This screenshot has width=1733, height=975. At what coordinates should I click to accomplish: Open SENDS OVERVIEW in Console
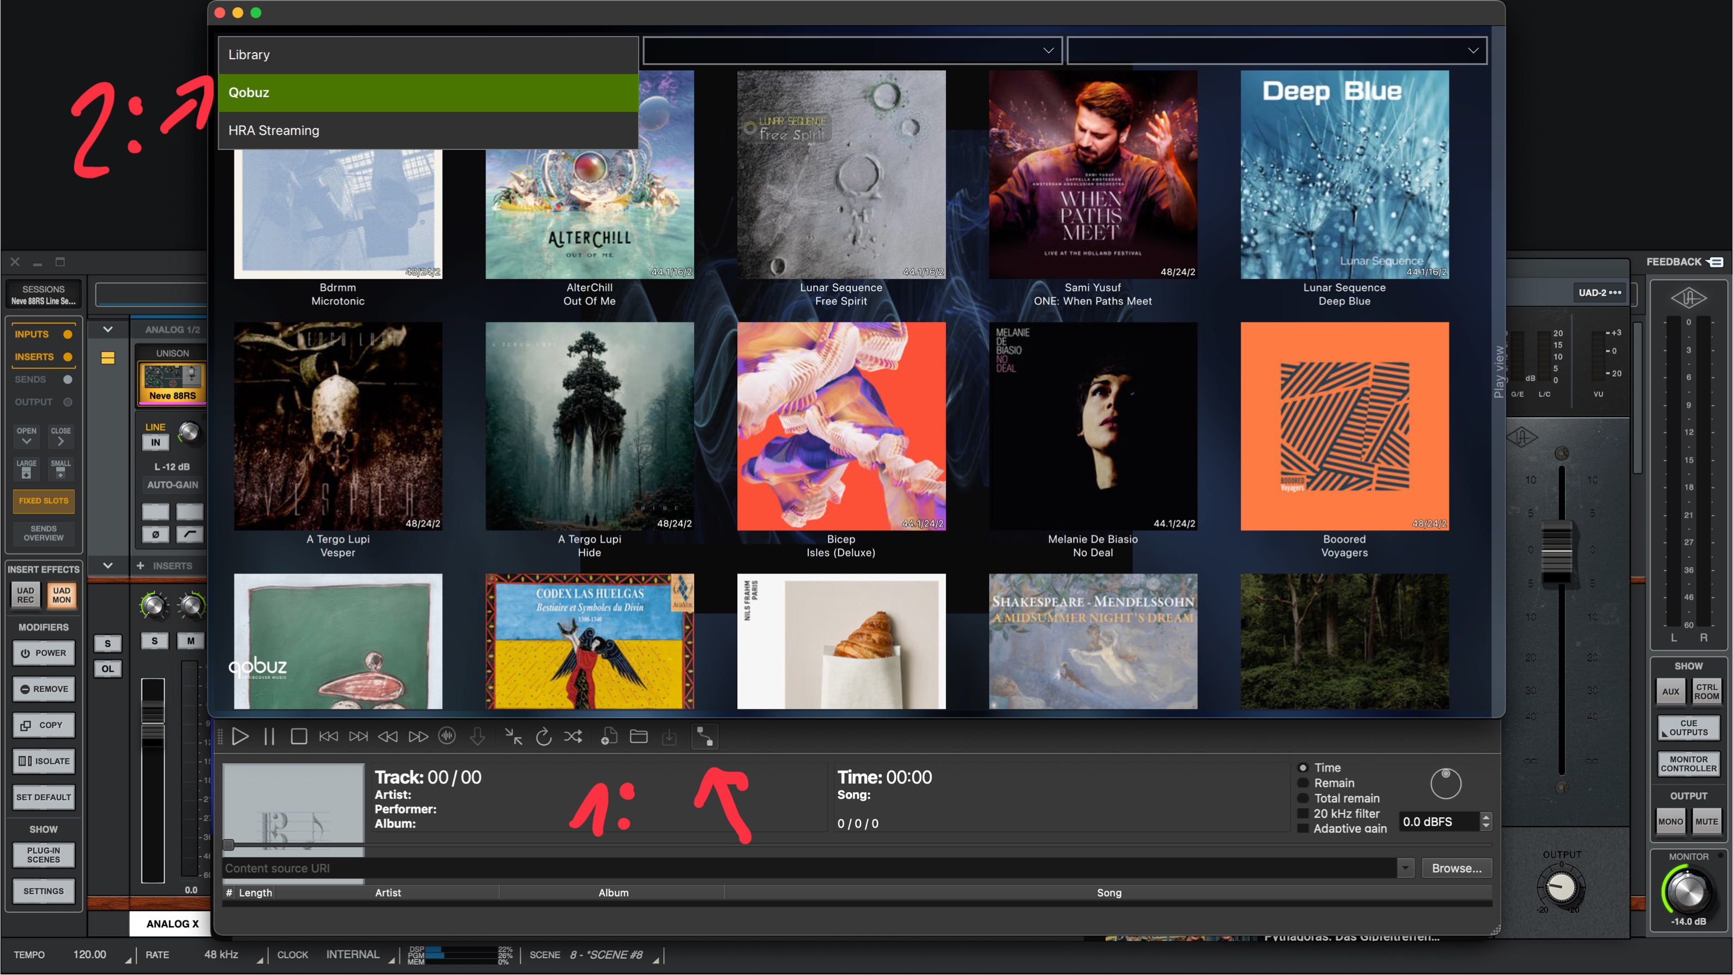coord(44,533)
